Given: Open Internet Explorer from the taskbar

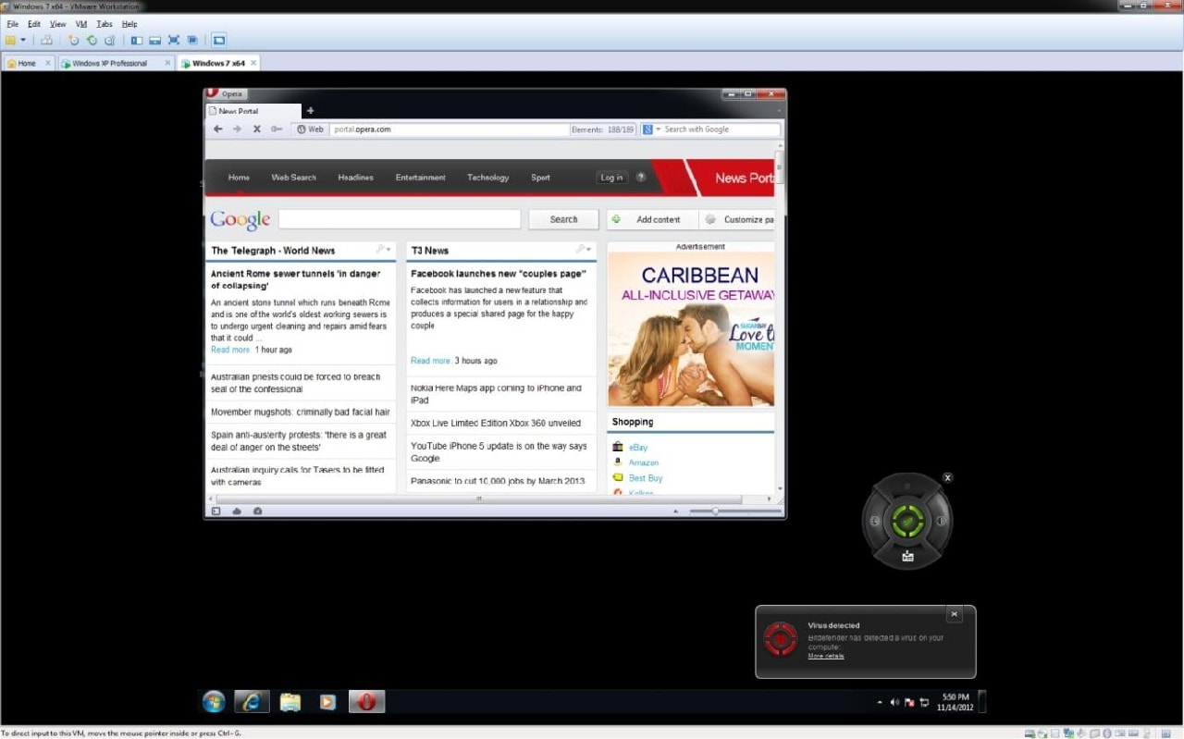Looking at the screenshot, I should coord(252,702).
